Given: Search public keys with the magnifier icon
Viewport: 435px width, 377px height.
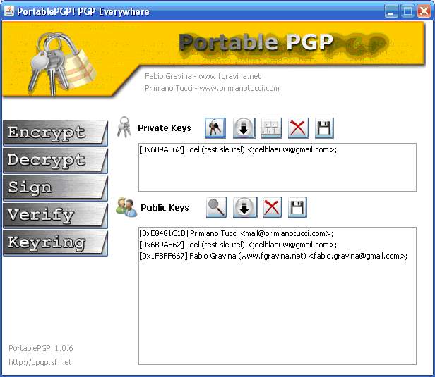Looking at the screenshot, I should point(217,208).
